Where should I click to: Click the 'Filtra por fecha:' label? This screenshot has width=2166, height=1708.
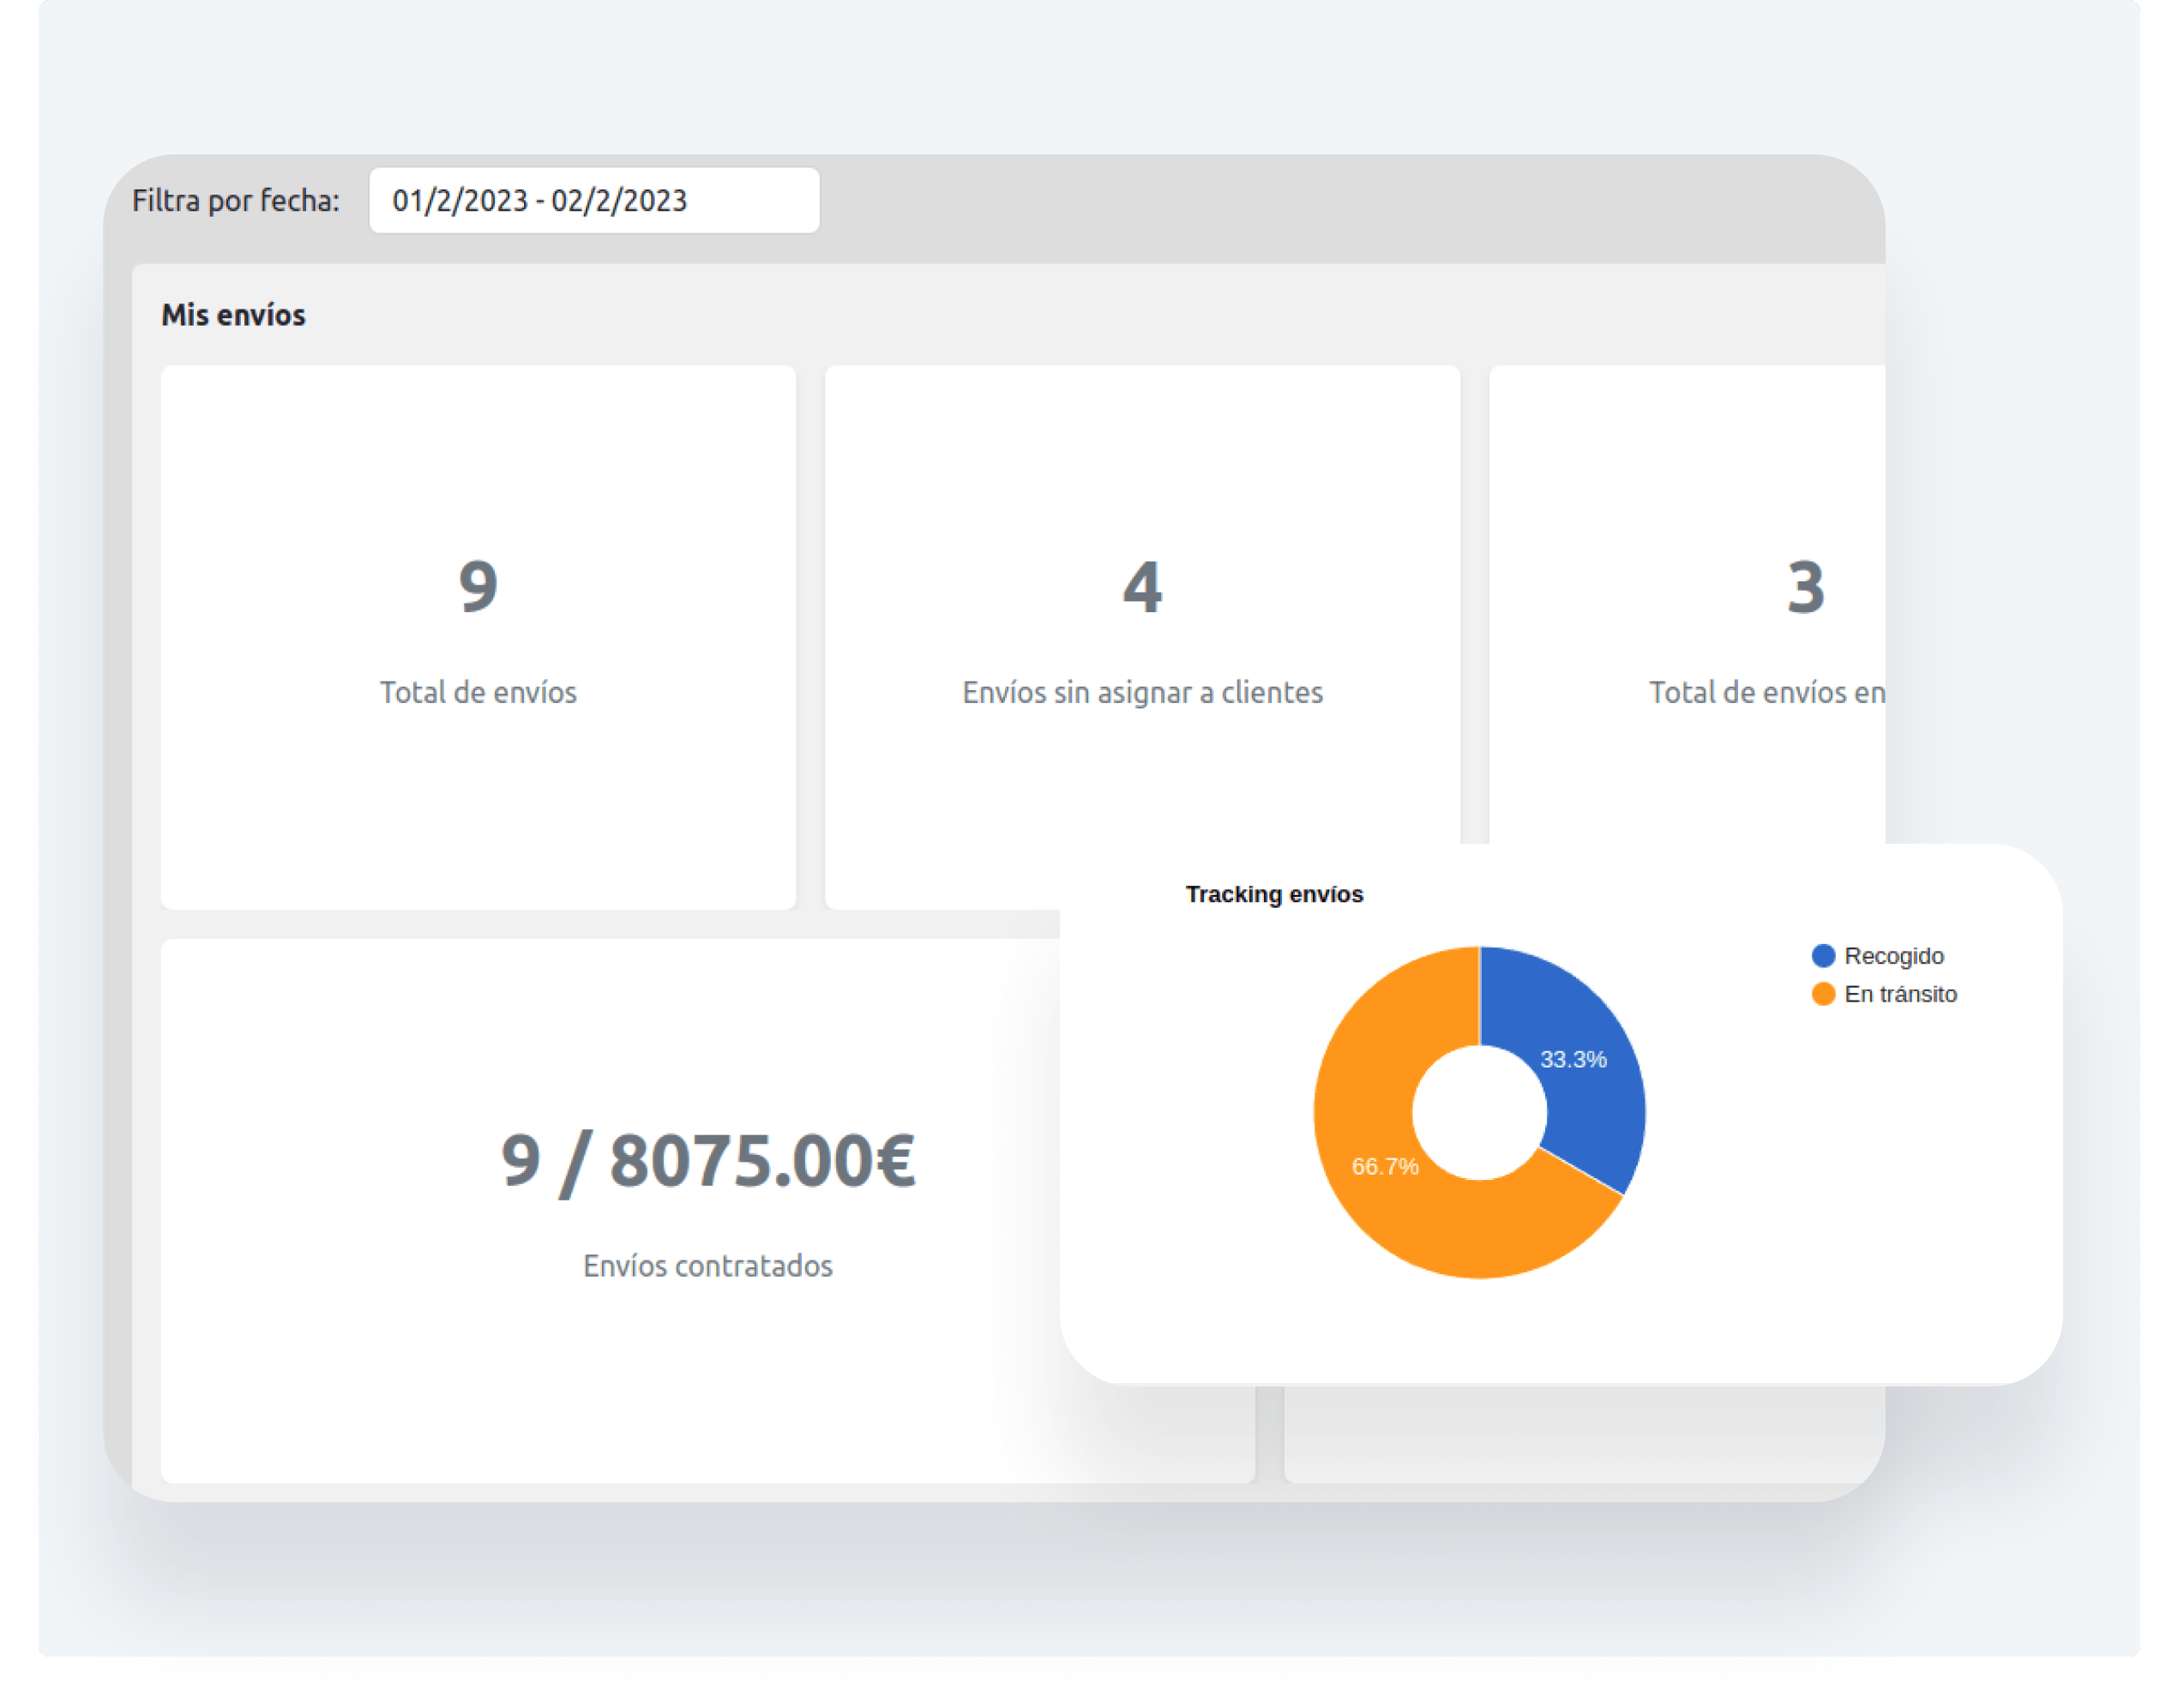pos(236,201)
